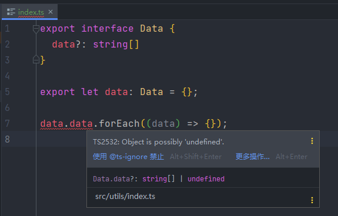Open the error tooltip options menu (three dots)
This screenshot has height=216, width=338.
click(312, 141)
